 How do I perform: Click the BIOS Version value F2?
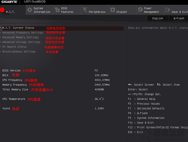click(x=96, y=70)
